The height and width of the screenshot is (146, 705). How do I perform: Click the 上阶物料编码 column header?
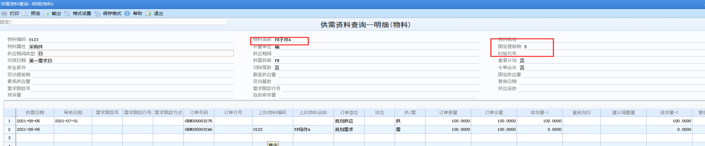273,112
